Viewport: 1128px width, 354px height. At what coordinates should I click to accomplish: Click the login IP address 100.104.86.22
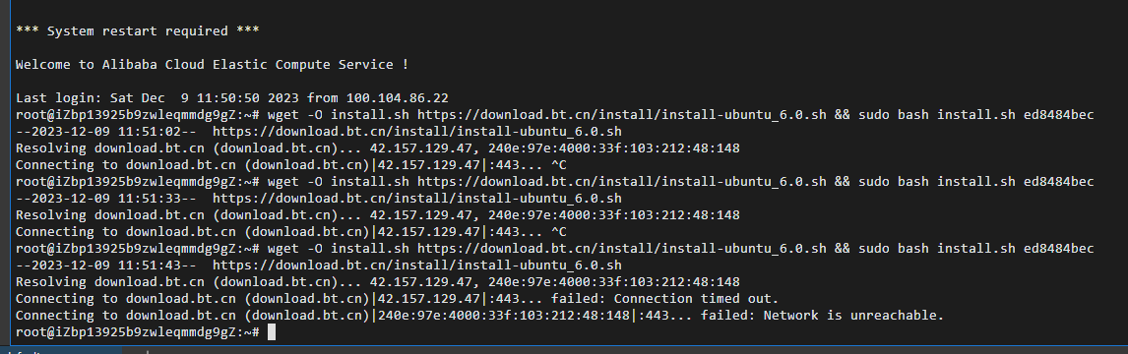coord(403,97)
